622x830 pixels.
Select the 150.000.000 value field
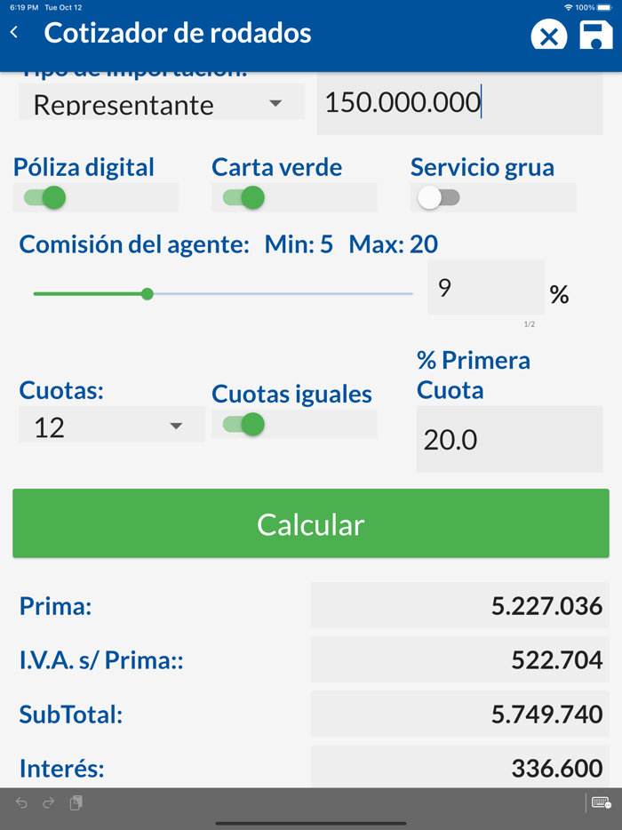459,102
